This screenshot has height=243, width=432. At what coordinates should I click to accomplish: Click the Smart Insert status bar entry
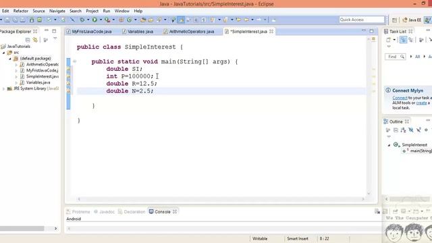(298, 238)
